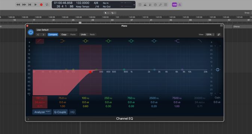
Task: Click the 750 Hz frequency value
Action: coord(131,98)
